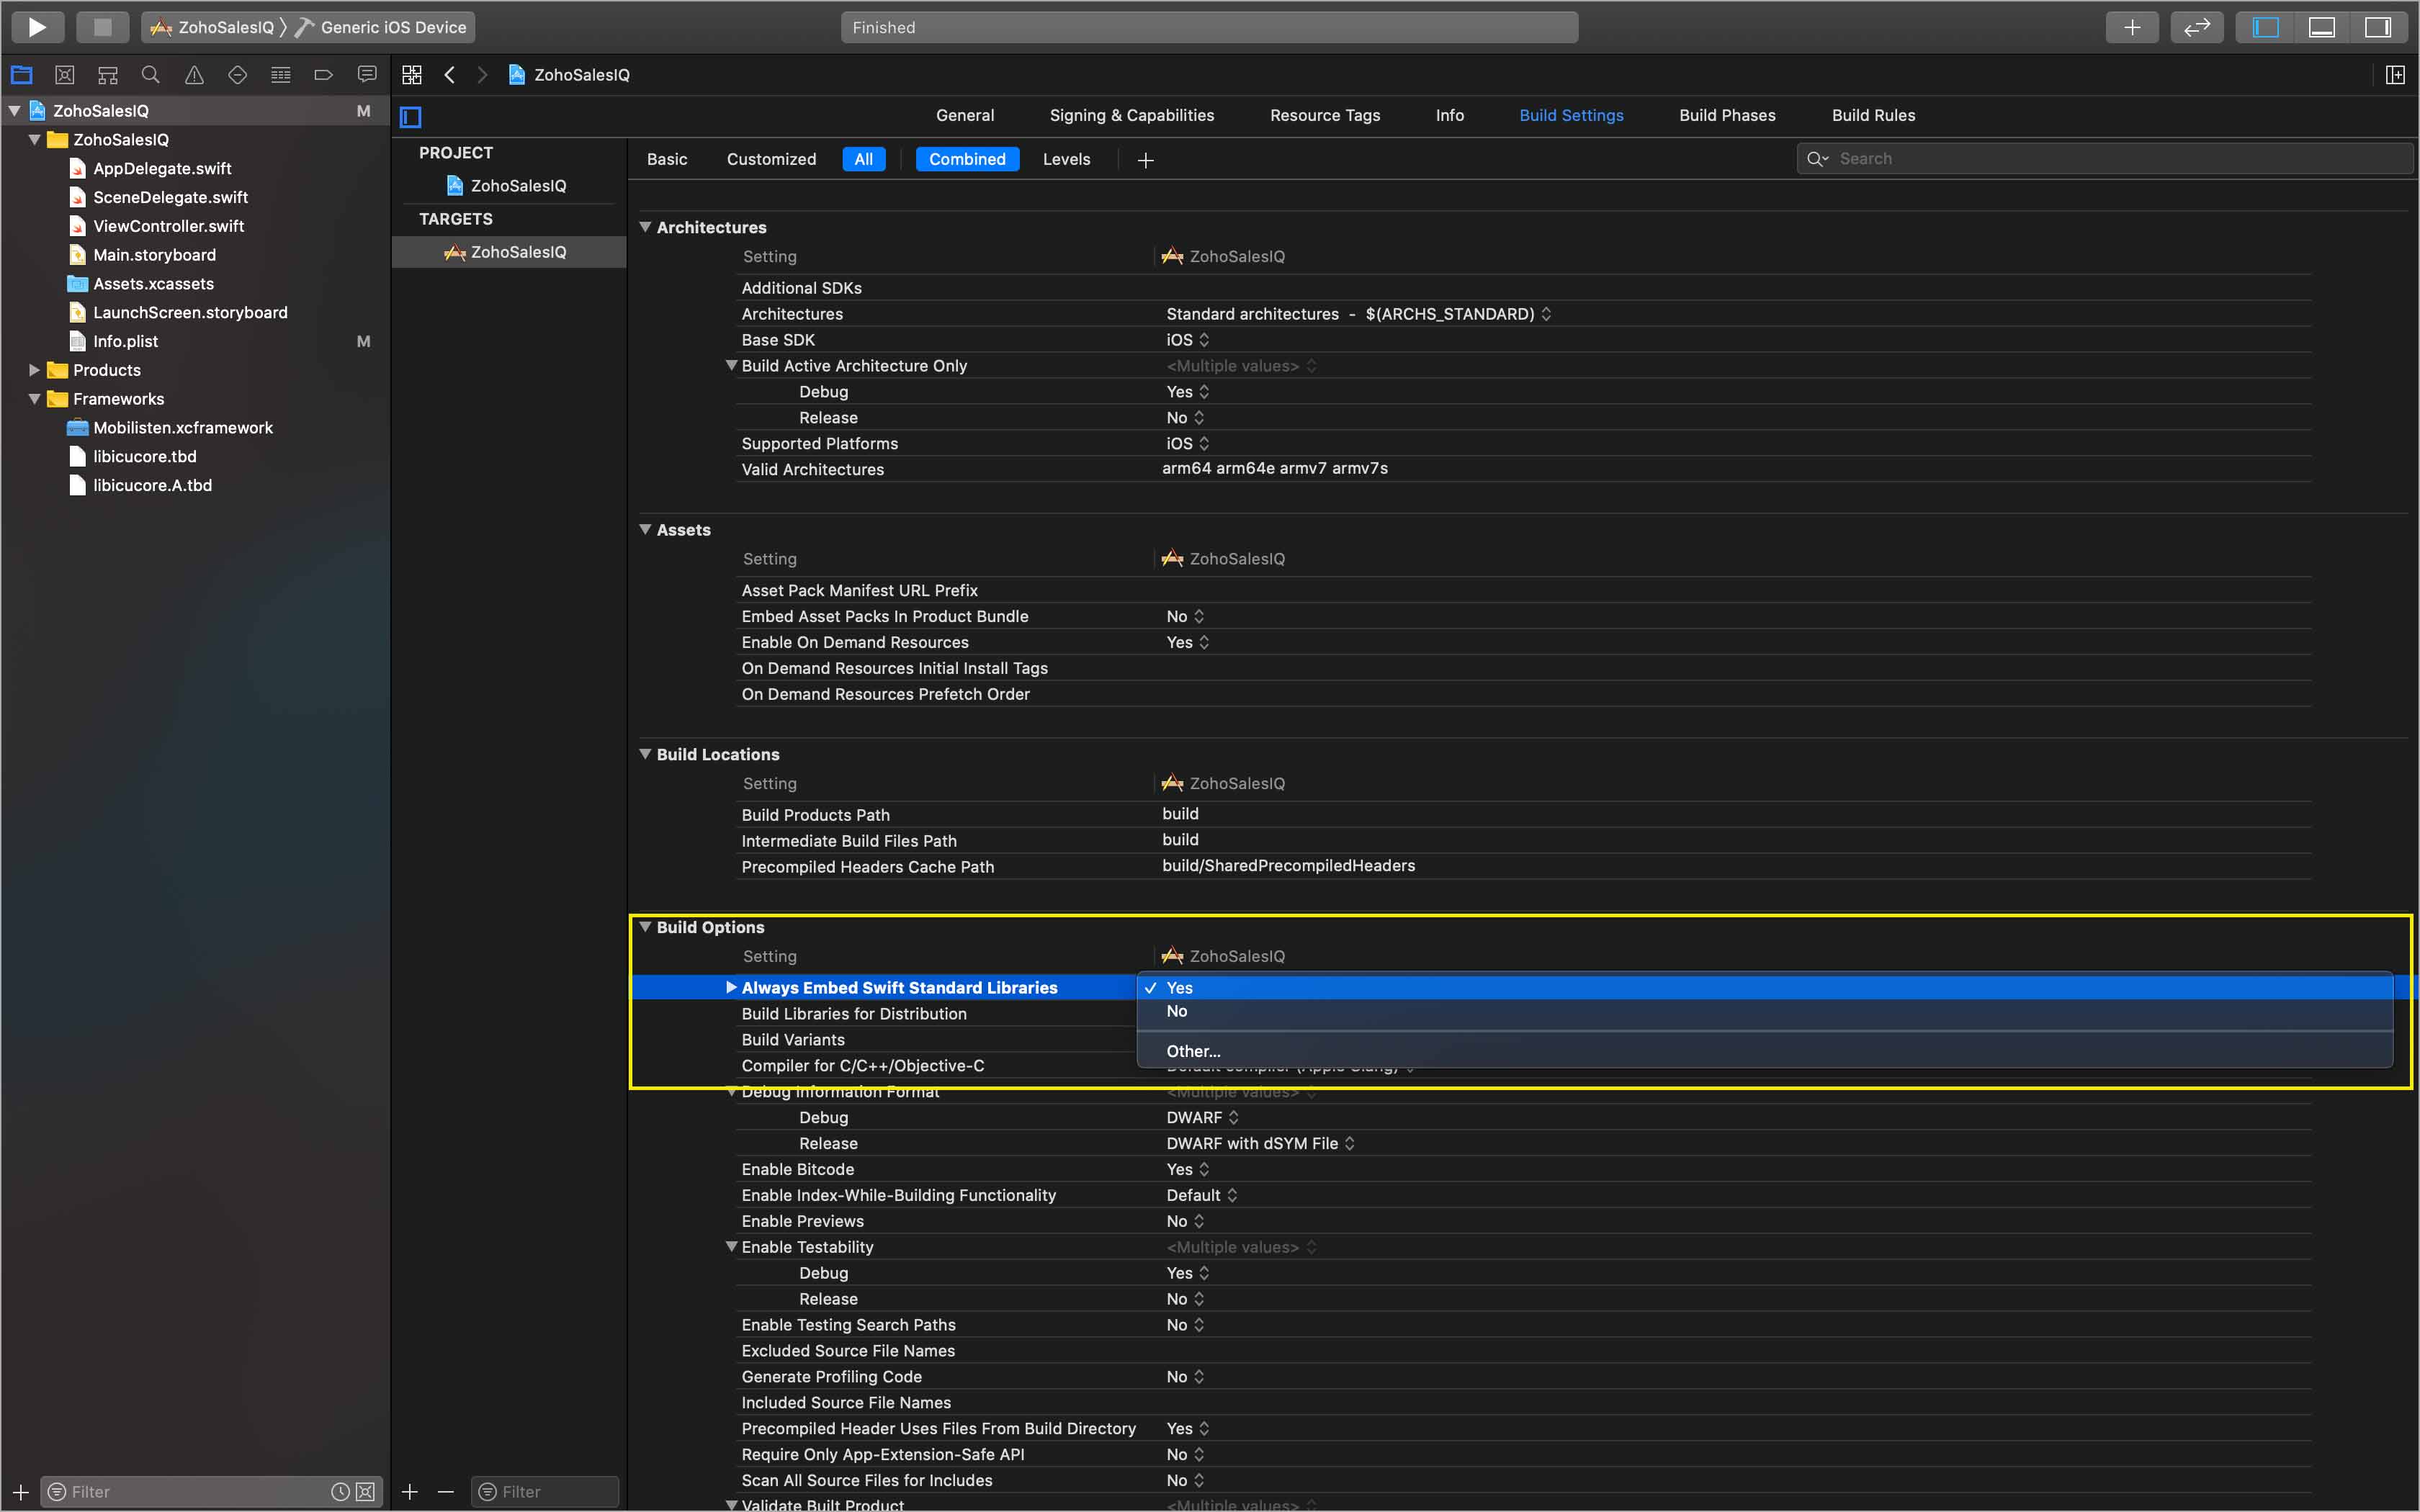Expand the Products folder
The height and width of the screenshot is (1512, 2420).
[35, 370]
